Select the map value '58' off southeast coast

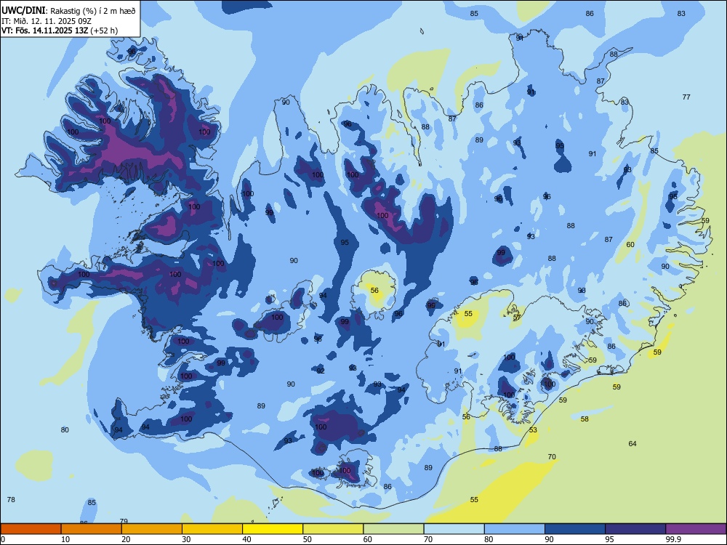[585, 419]
